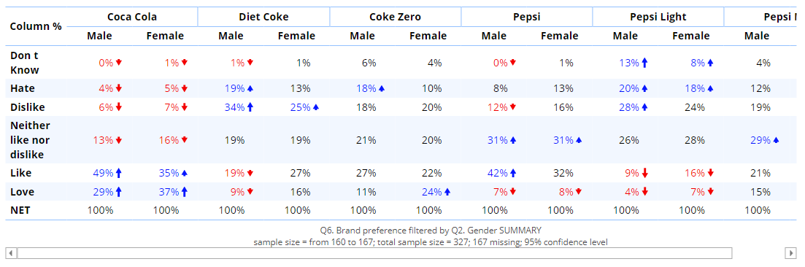This screenshot has width=805, height=267.
Task: Click the up arrow beside Coke Zero Female Love 24%
Action: click(x=447, y=192)
